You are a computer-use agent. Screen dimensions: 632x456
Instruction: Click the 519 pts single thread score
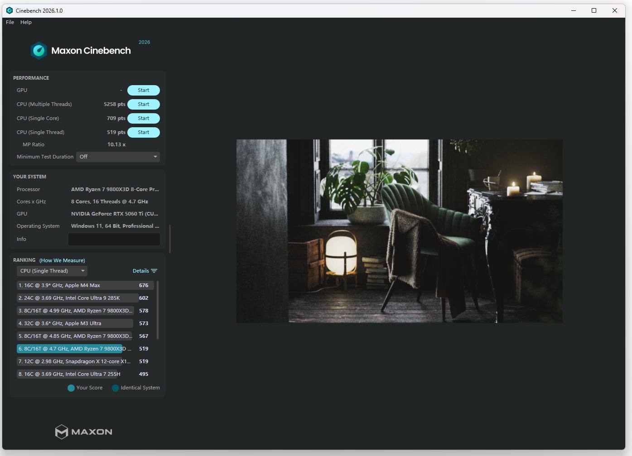click(x=116, y=132)
